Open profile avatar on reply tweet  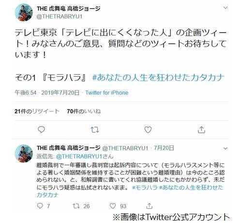click(24, 153)
